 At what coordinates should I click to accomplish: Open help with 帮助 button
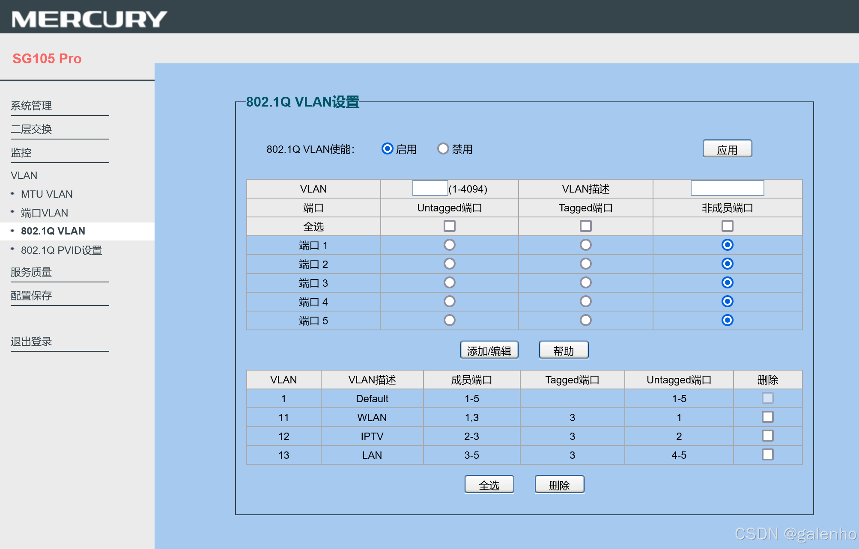tap(563, 350)
